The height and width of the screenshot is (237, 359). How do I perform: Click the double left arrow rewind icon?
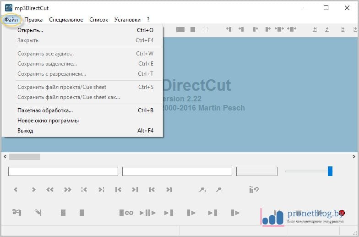coord(50,190)
